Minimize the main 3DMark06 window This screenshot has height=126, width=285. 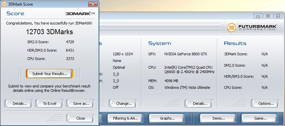258,16
